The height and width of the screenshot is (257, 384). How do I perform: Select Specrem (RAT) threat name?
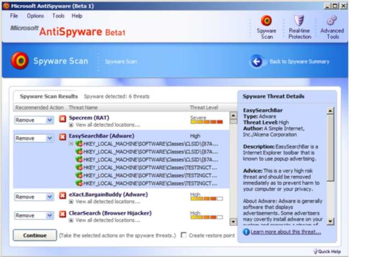pyautogui.click(x=89, y=118)
